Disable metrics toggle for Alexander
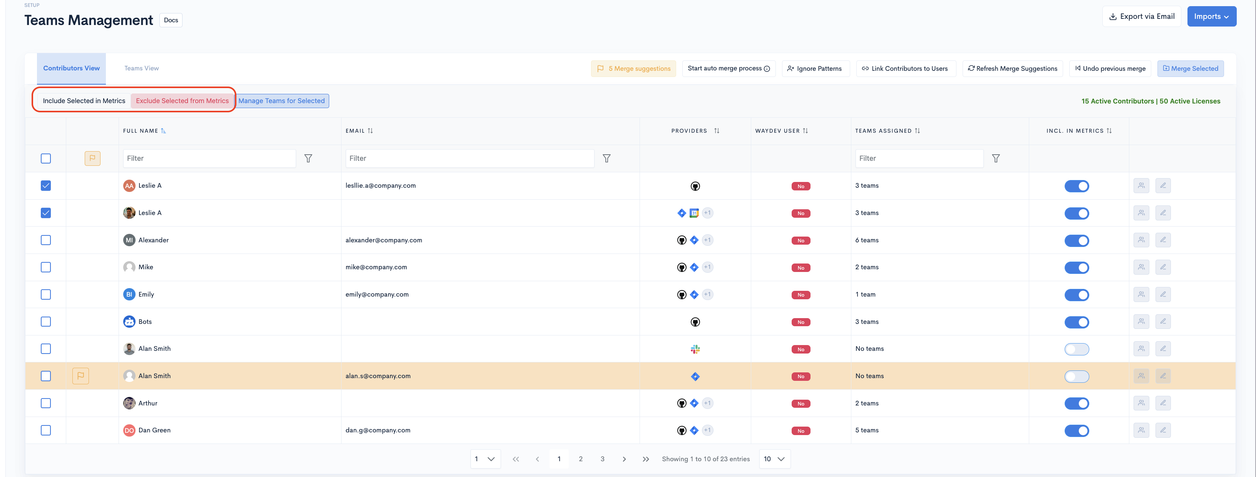The height and width of the screenshot is (477, 1256). [1077, 240]
